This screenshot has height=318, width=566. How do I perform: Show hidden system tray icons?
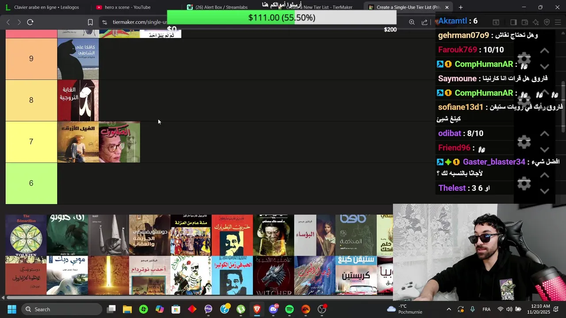tap(449, 309)
